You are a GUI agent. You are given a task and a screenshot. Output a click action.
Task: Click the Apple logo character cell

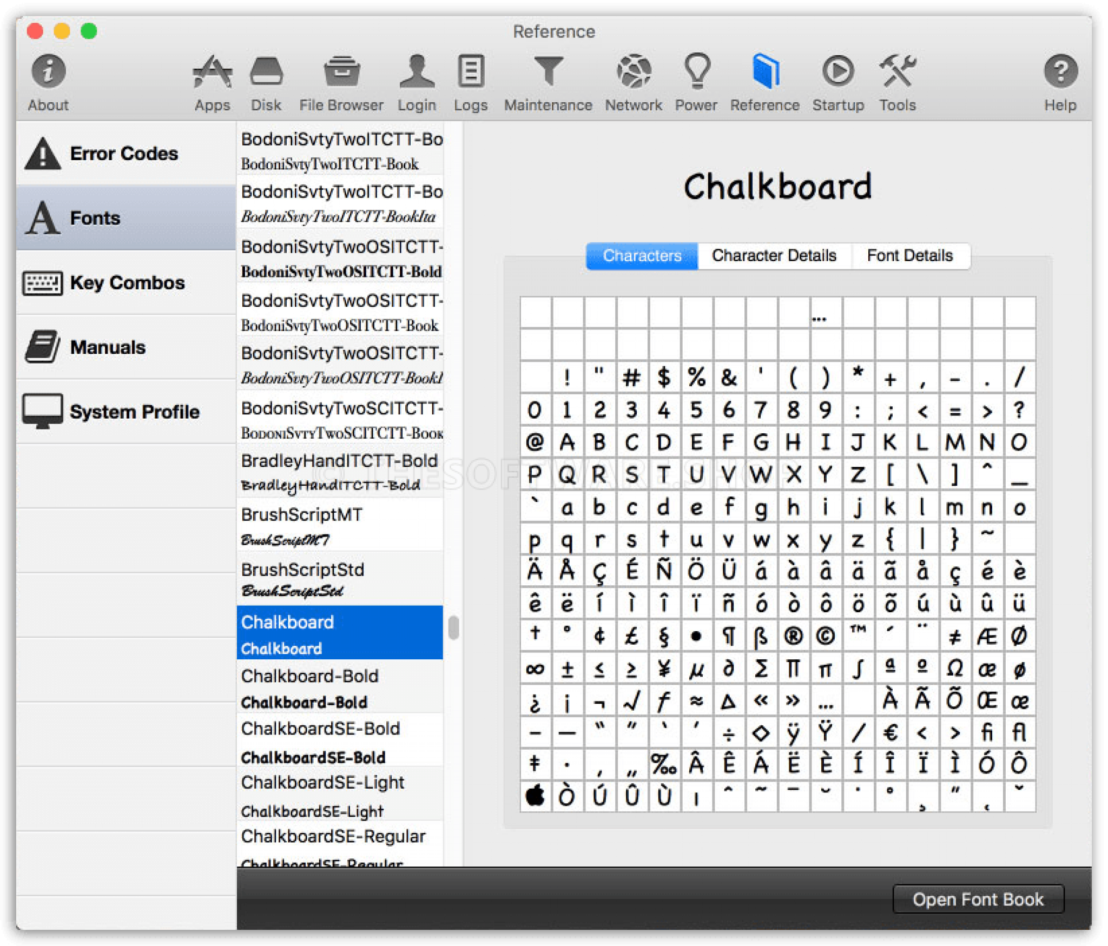(x=536, y=796)
